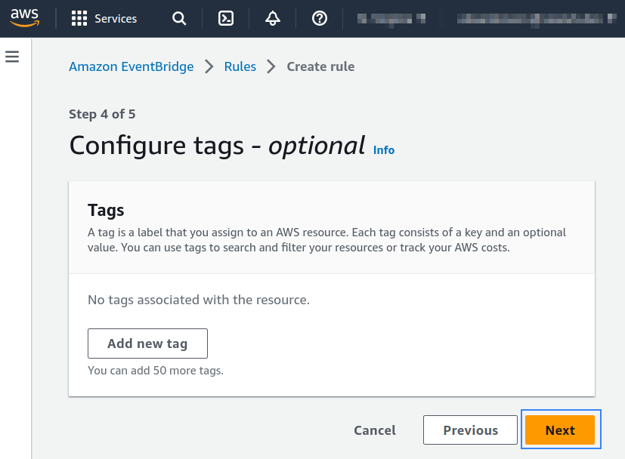
Task: Open the help question mark menu
Action: pyautogui.click(x=320, y=18)
